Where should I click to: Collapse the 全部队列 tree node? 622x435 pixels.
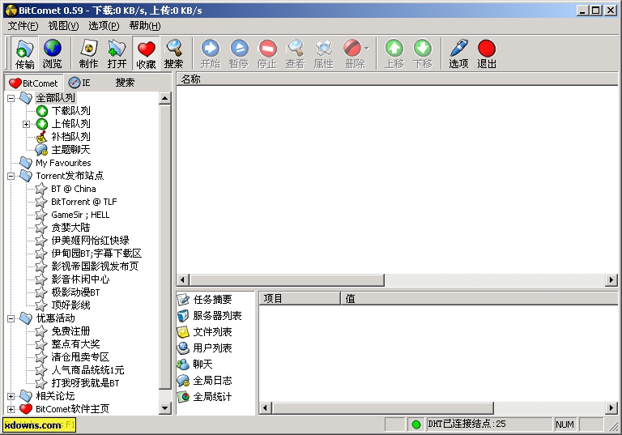pos(11,98)
